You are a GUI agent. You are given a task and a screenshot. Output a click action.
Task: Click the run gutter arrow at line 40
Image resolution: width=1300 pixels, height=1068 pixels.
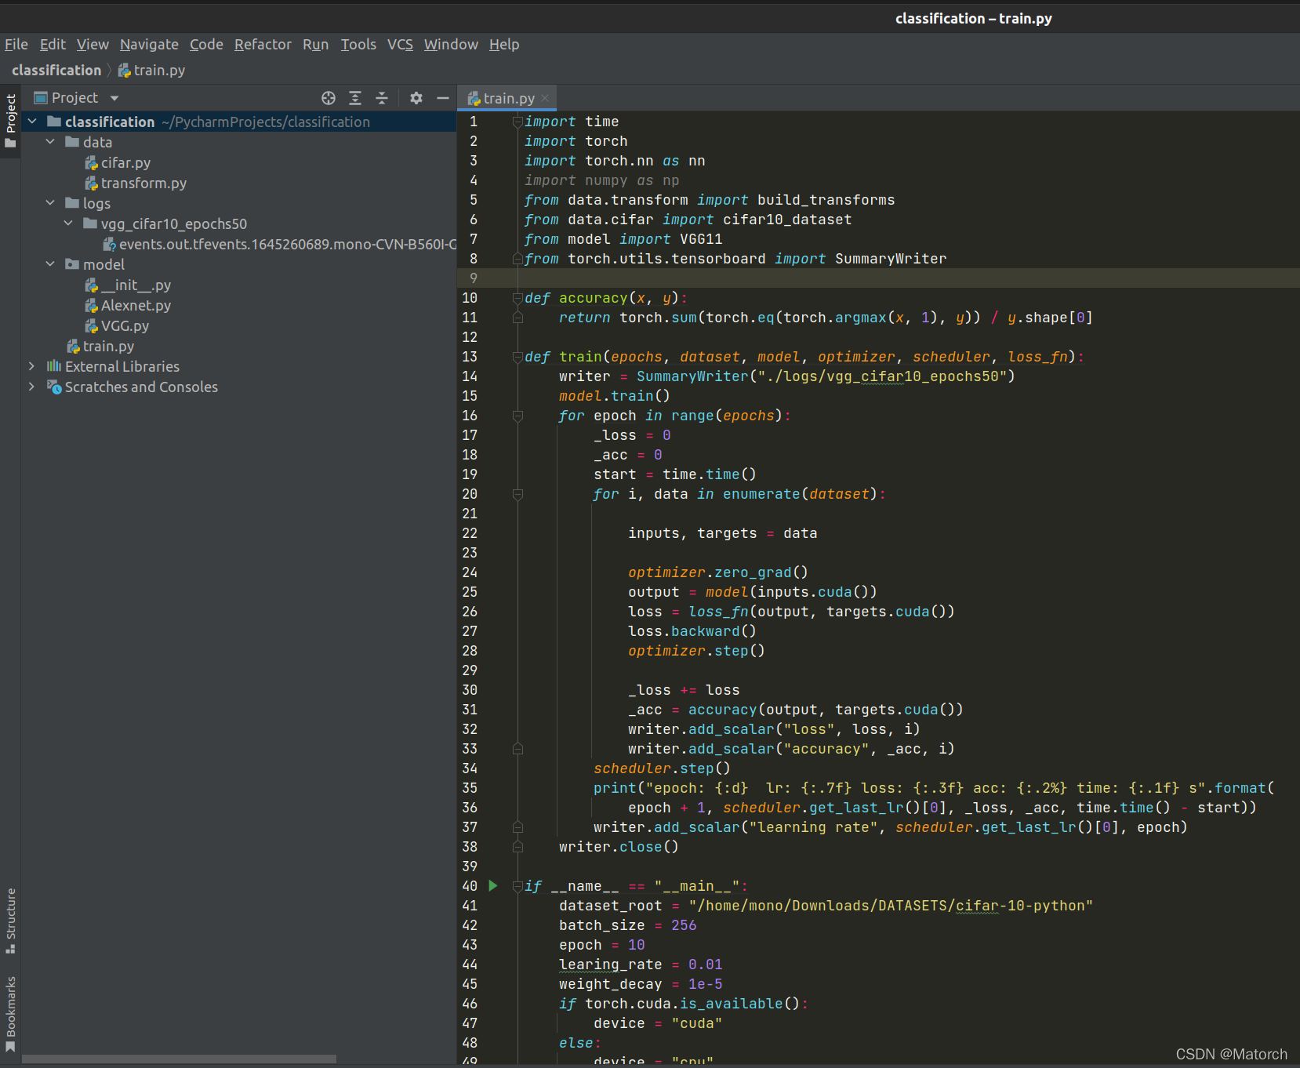click(x=493, y=885)
